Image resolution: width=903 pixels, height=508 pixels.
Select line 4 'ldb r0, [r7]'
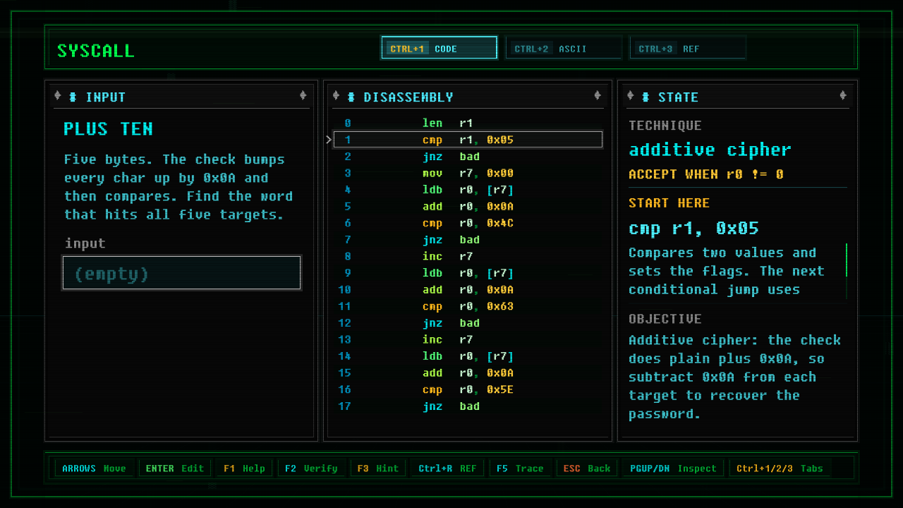click(468, 190)
